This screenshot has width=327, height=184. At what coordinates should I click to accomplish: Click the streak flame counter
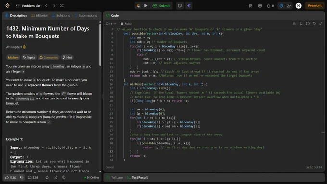(x=270, y=6)
